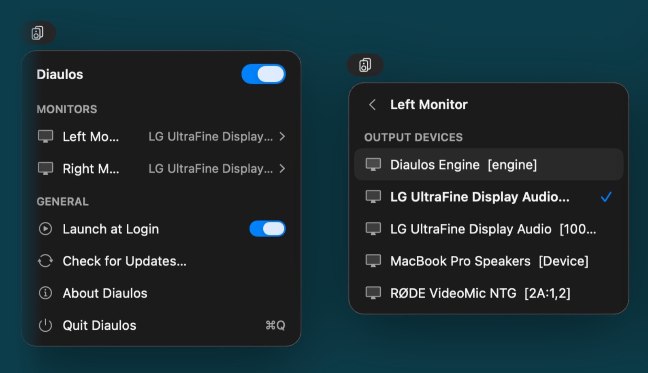648x373 pixels.
Task: Open the Right M... monitor row chevron
Action: click(x=282, y=169)
